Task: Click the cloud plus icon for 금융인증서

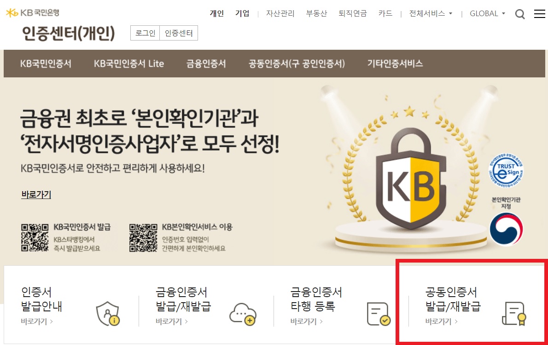Action: tap(243, 314)
